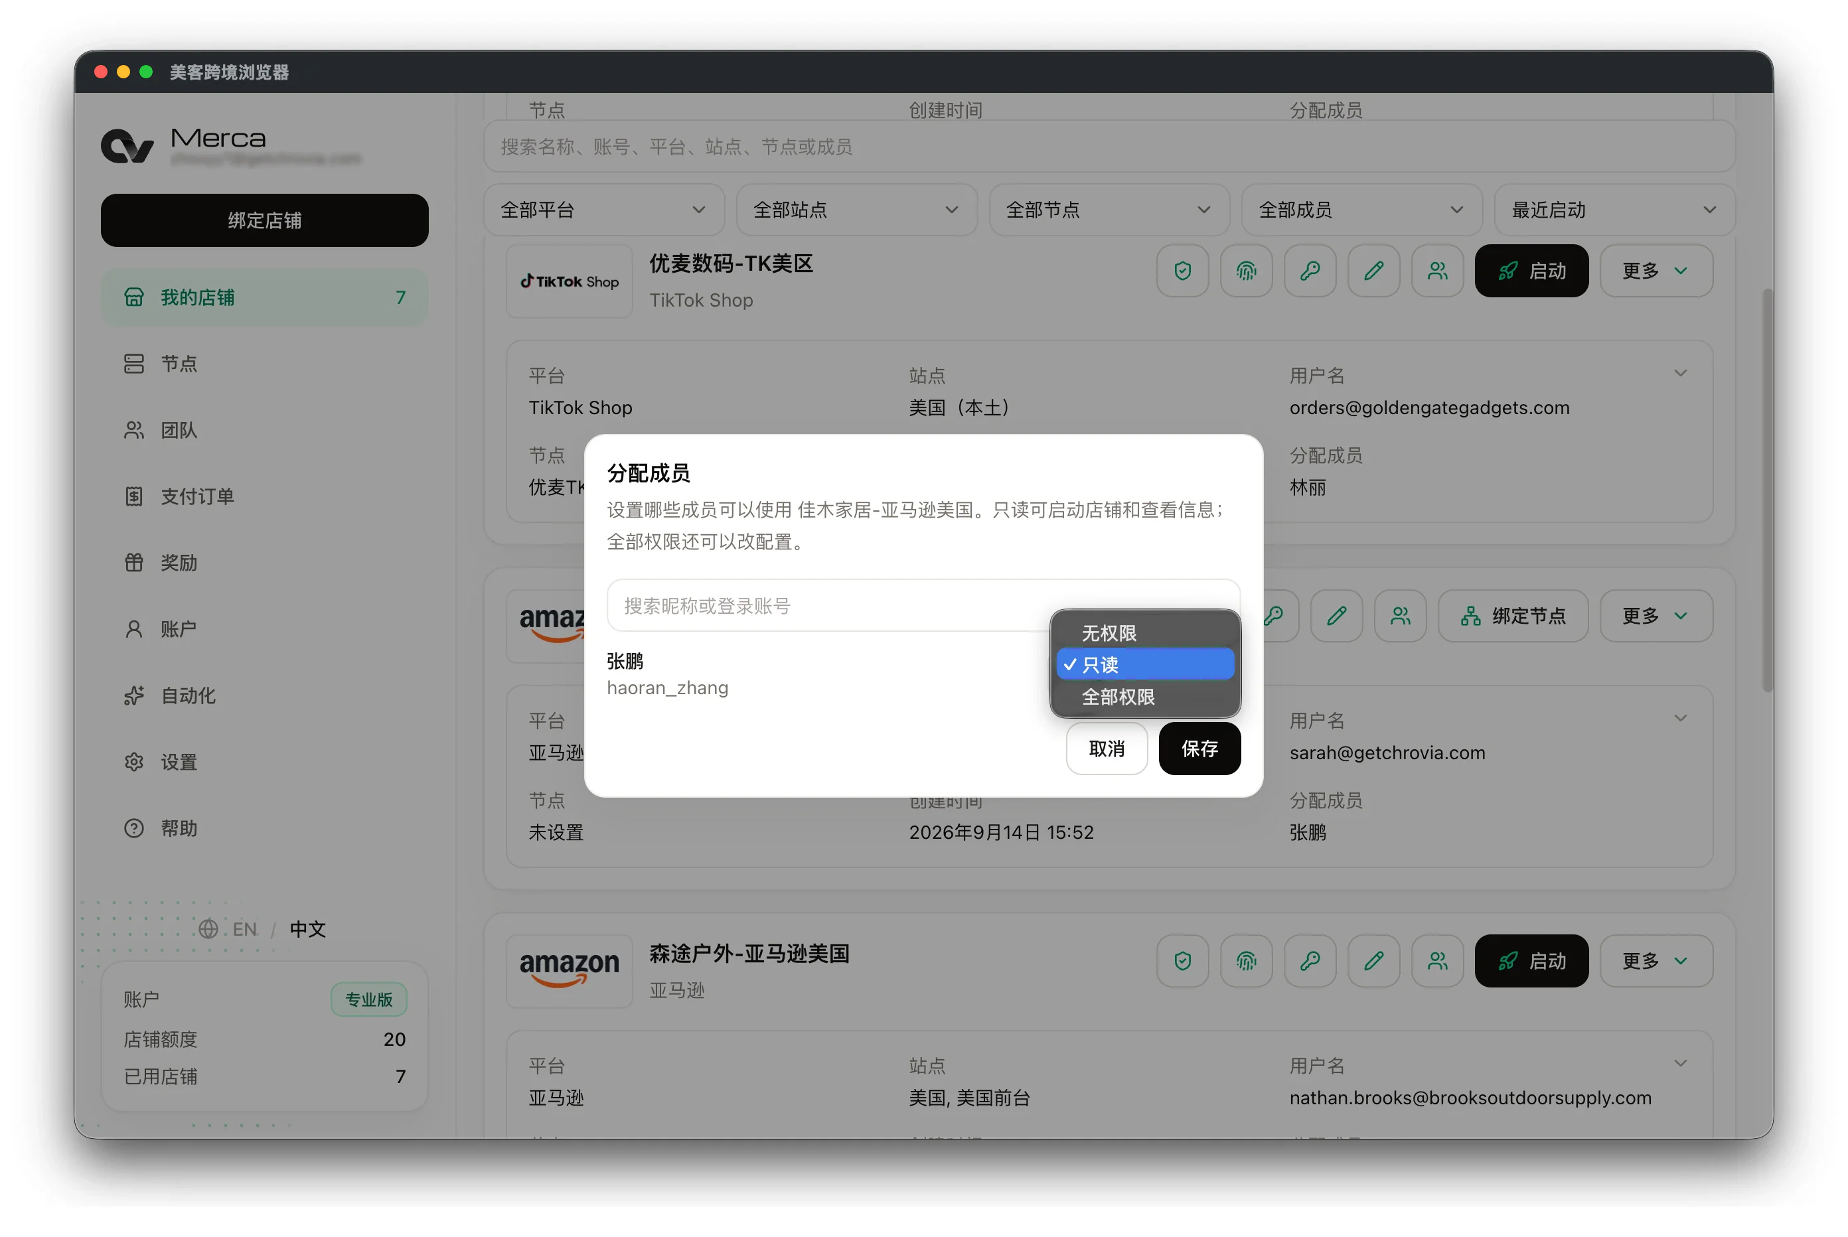This screenshot has width=1848, height=1237.
Task: Open members icon for 森途户外-亚马逊美国
Action: point(1438,961)
